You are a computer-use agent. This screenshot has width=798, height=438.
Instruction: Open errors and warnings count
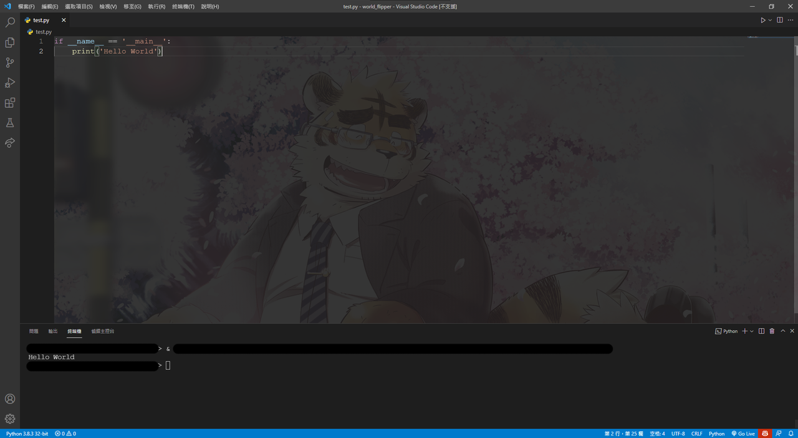(x=65, y=434)
